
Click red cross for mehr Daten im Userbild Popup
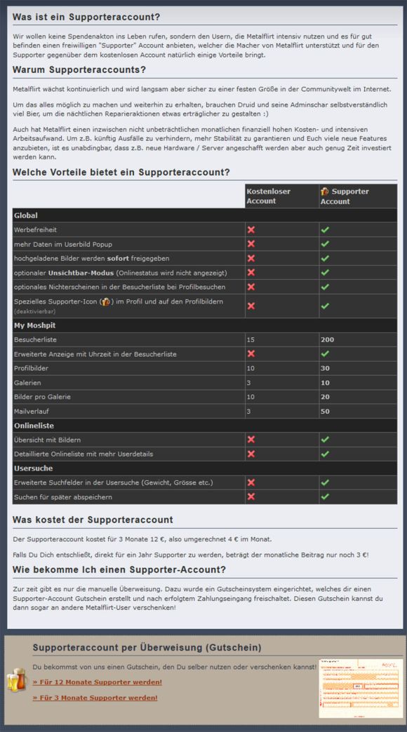pos(251,244)
